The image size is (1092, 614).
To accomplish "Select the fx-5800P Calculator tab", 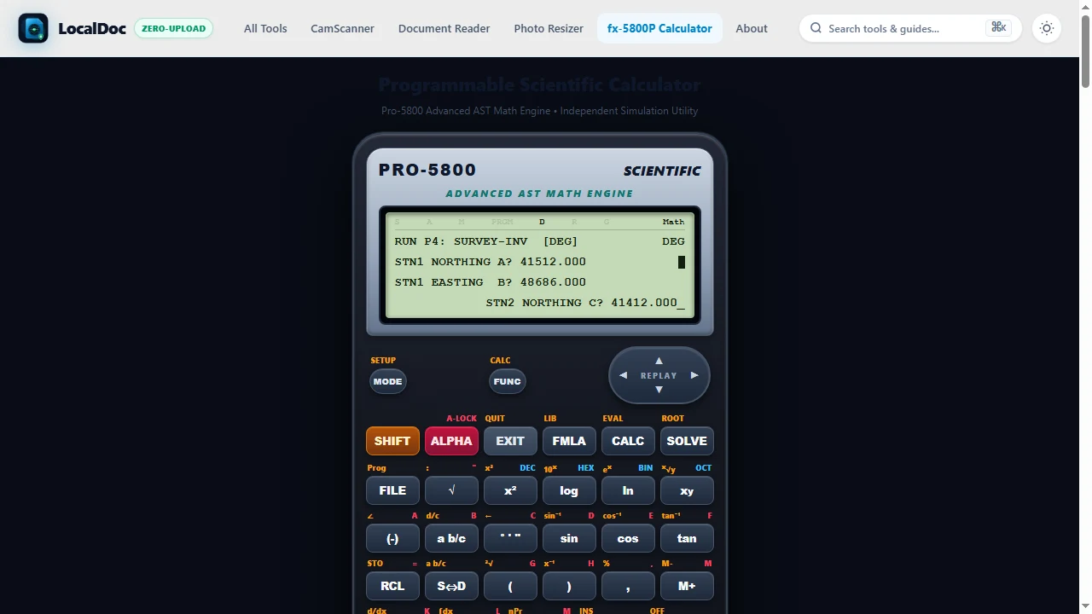I will coord(659,28).
